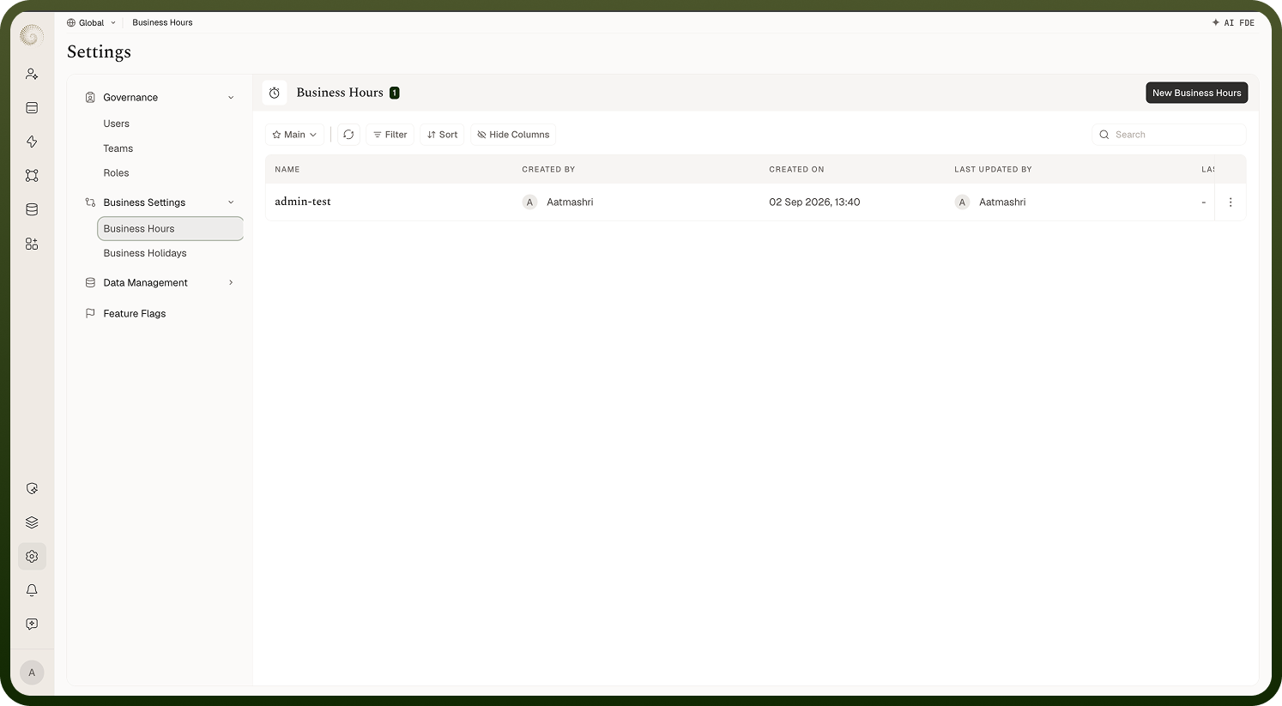
Task: Open the workflow nodes icon in left rail
Action: tap(32, 176)
